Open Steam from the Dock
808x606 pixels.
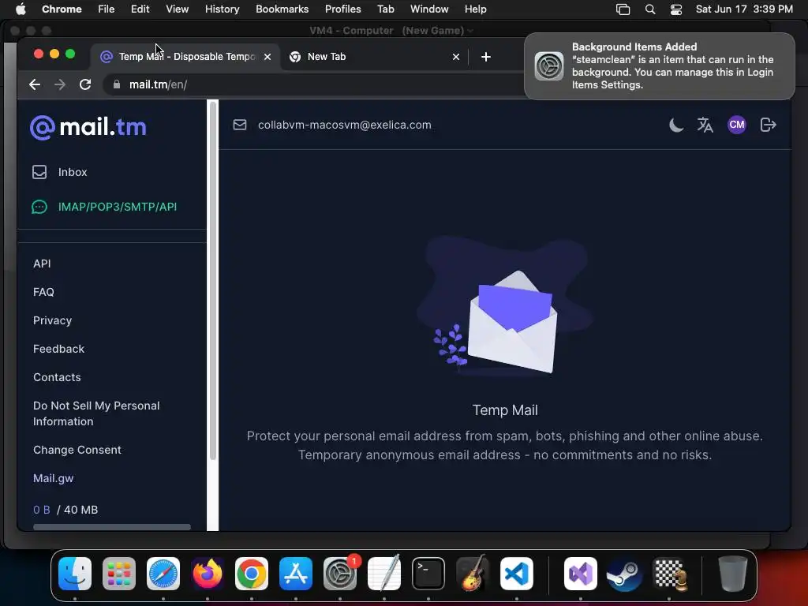click(625, 574)
